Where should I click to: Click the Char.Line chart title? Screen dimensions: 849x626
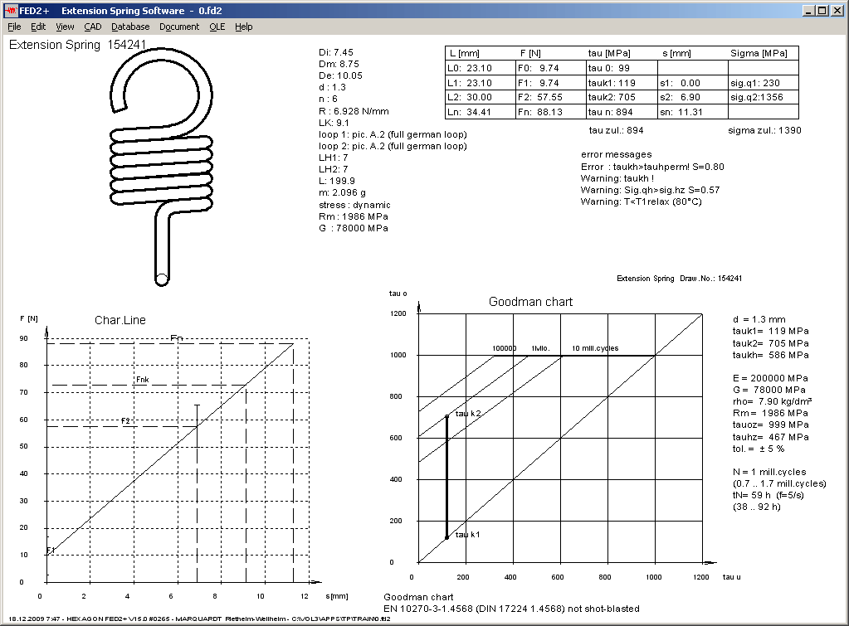tap(121, 320)
